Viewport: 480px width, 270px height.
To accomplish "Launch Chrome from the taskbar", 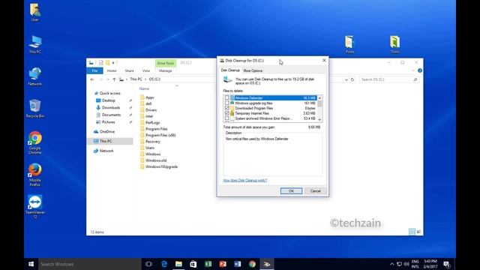I will point(252,264).
